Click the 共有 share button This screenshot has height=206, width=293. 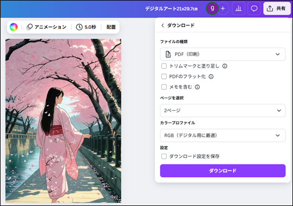pos(276,8)
